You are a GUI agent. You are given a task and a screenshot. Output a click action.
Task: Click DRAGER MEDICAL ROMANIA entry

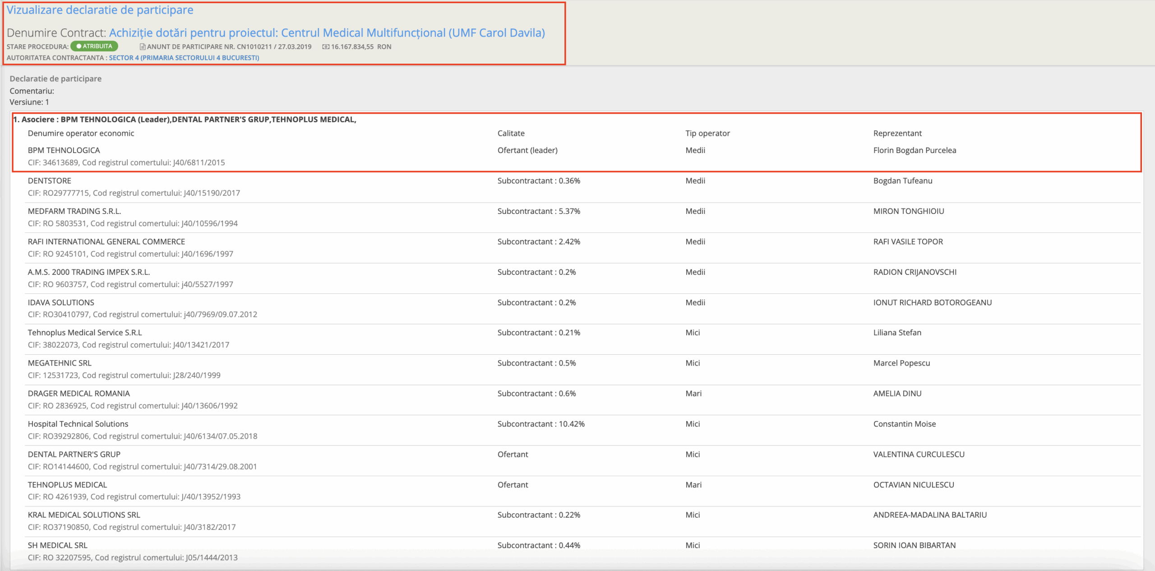[79, 394]
